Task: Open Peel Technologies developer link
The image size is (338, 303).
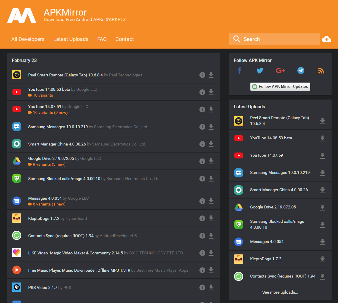Action: point(125,75)
